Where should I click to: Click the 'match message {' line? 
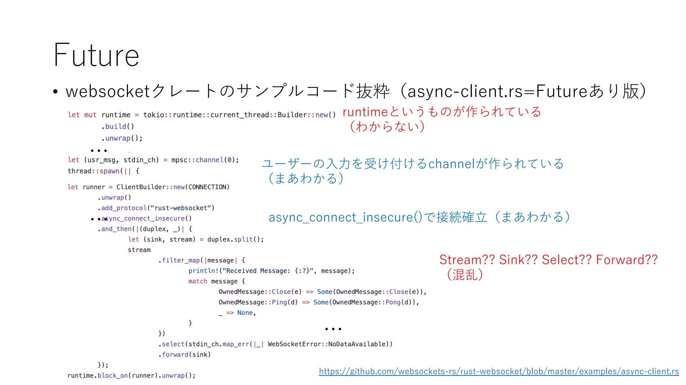tap(217, 281)
